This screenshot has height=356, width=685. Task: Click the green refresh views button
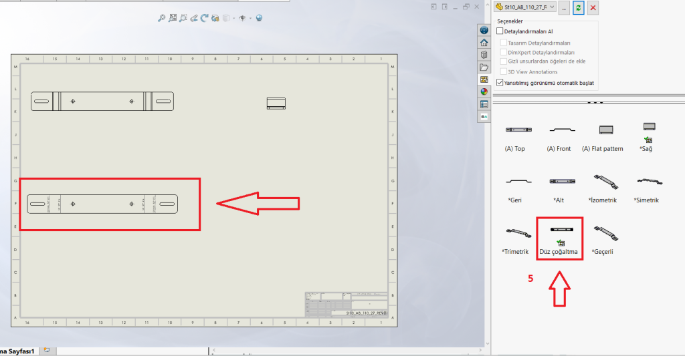[578, 7]
